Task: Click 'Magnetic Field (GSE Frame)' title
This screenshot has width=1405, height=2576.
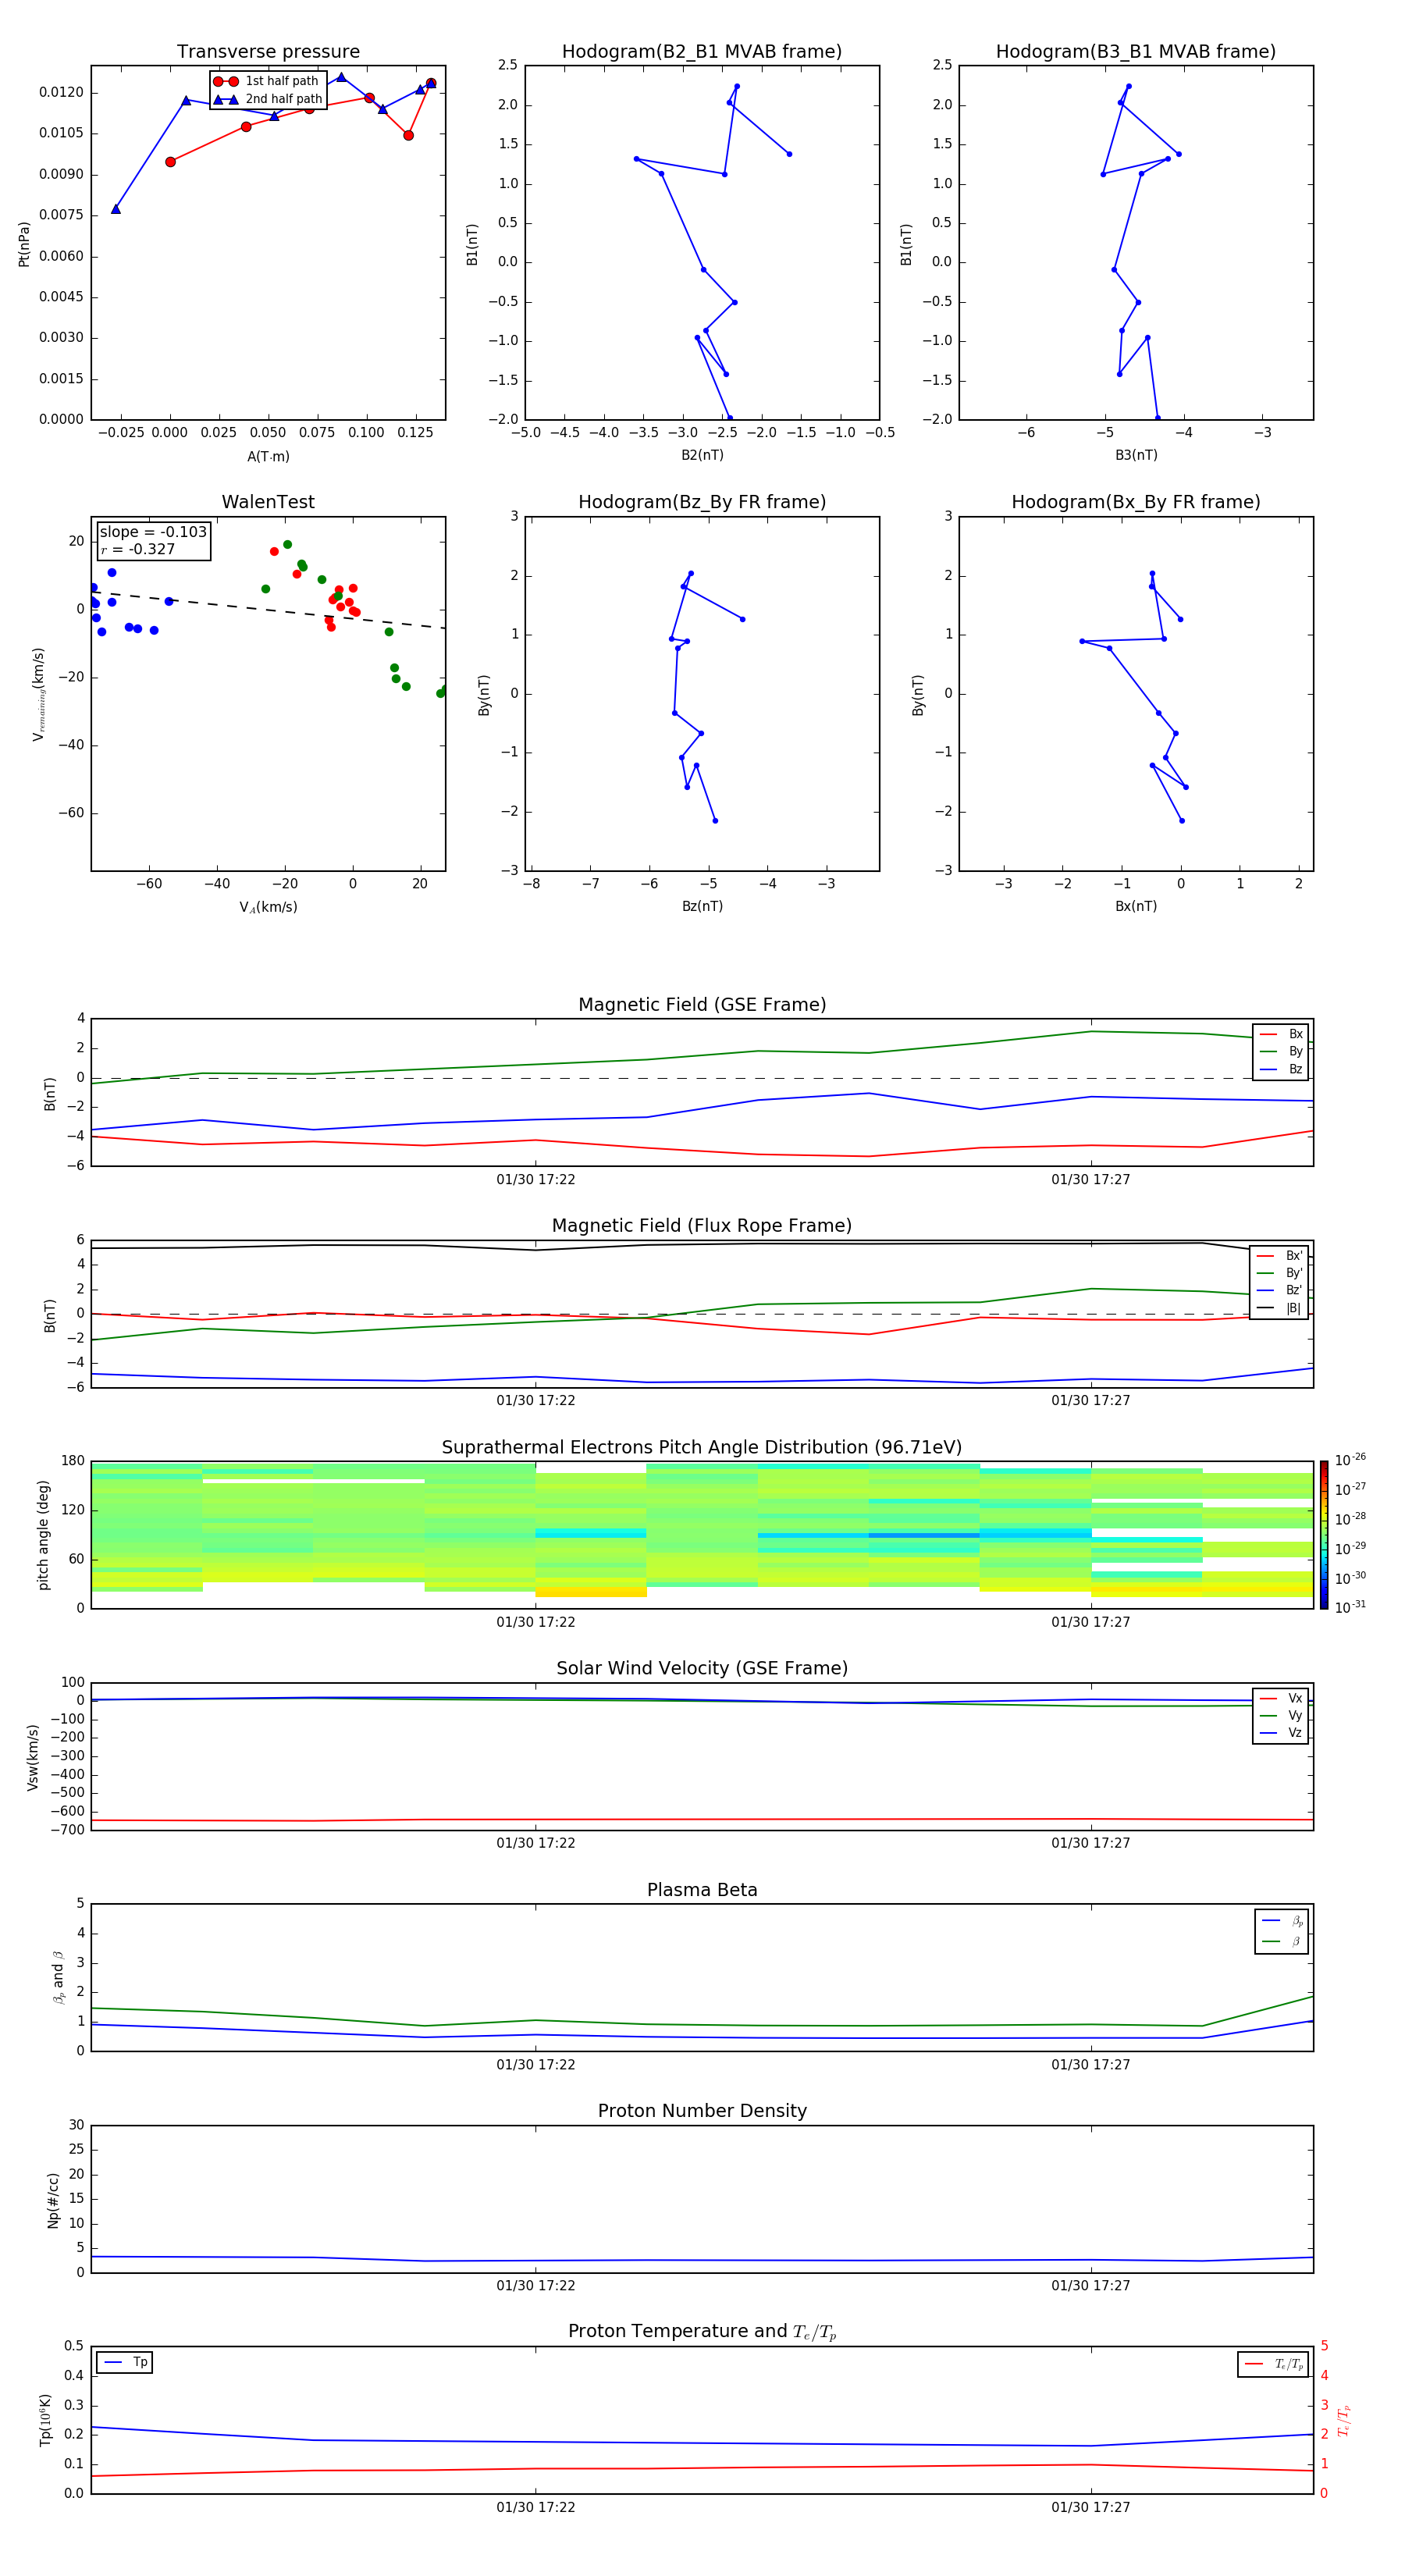Action: (x=702, y=1005)
